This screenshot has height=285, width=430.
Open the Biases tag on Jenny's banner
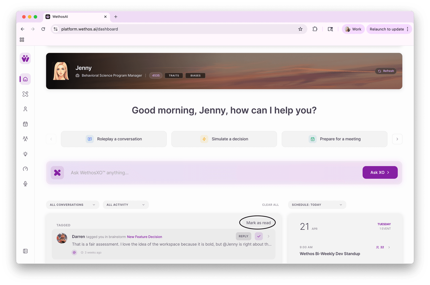click(195, 75)
